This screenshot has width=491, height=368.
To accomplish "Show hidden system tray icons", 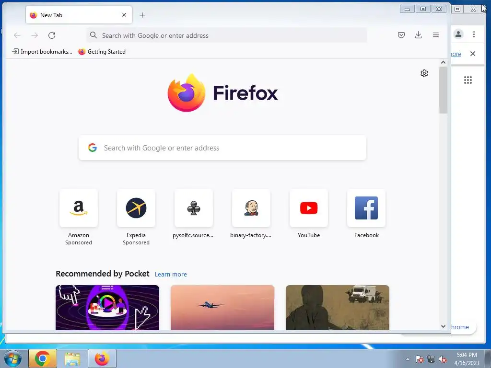I will click(408, 359).
